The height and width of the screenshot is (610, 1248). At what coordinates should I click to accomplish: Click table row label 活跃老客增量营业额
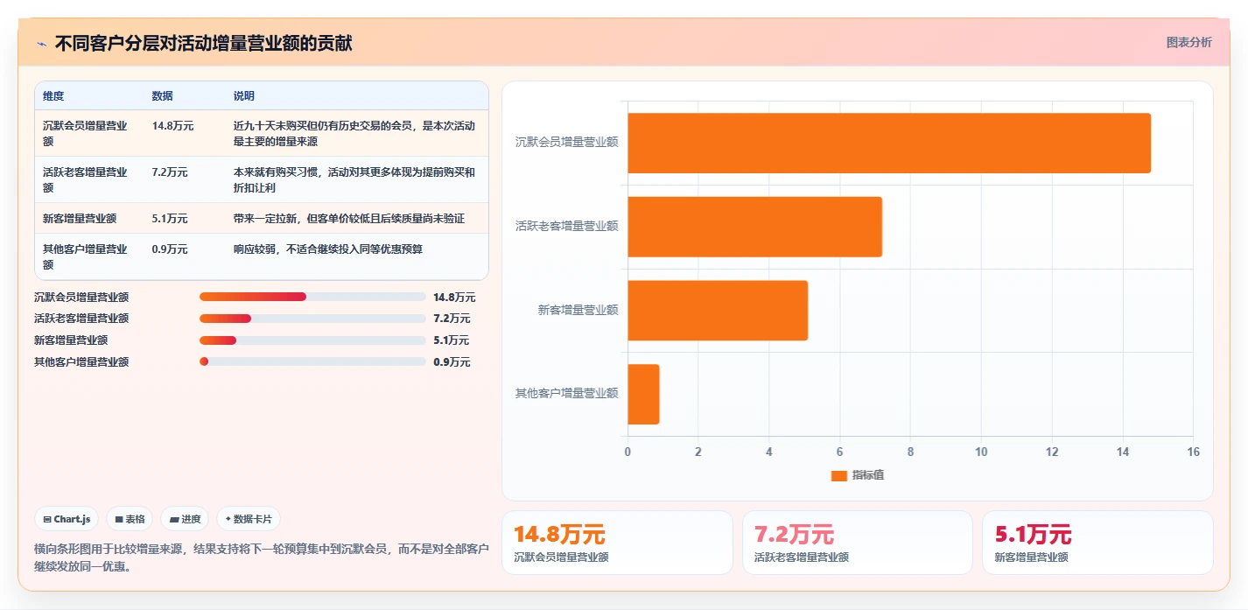click(85, 179)
